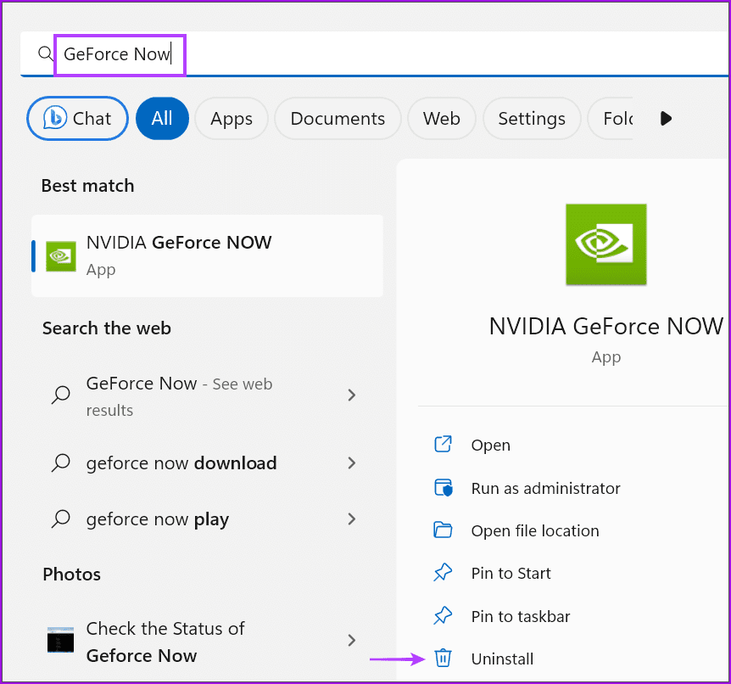Click the large NVIDIA GeForce NOW app icon
Image resolution: width=731 pixels, height=684 pixels.
point(606,244)
